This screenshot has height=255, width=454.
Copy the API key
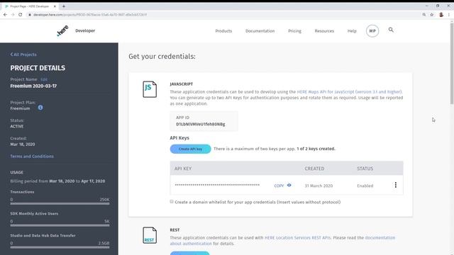[x=279, y=186]
